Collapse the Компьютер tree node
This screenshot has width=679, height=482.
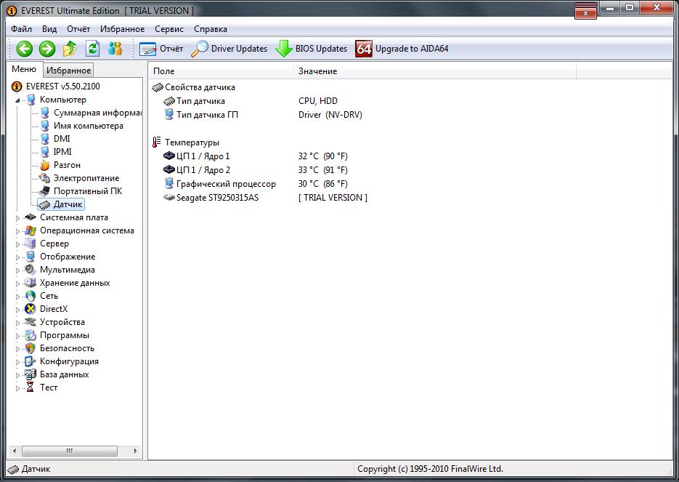pyautogui.click(x=18, y=100)
